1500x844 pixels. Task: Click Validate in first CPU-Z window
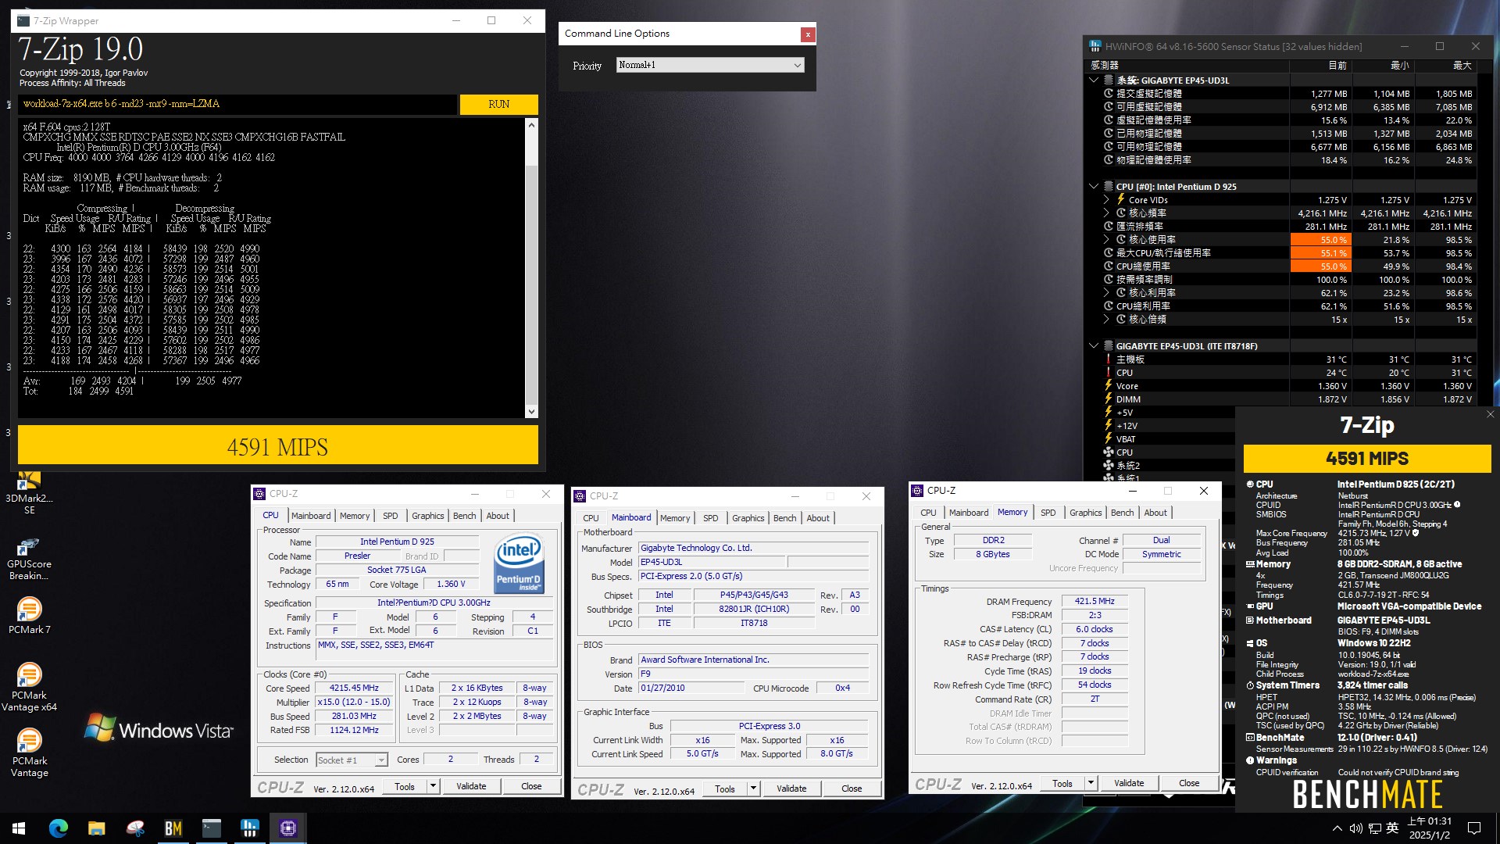click(x=471, y=786)
